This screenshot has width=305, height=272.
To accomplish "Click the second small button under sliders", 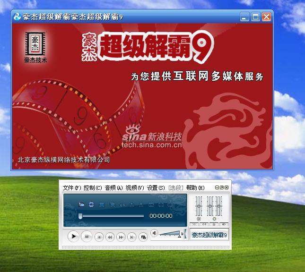I will pos(204,224).
